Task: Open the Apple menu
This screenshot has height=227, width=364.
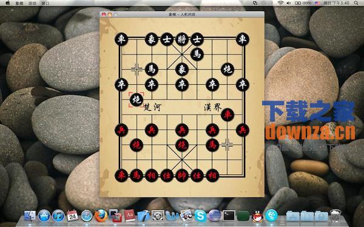Action: (x=8, y=3)
